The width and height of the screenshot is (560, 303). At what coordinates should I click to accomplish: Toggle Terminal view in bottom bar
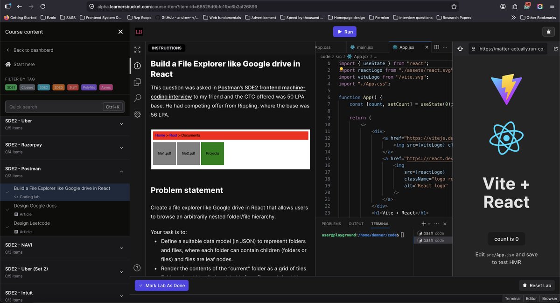coord(512,299)
